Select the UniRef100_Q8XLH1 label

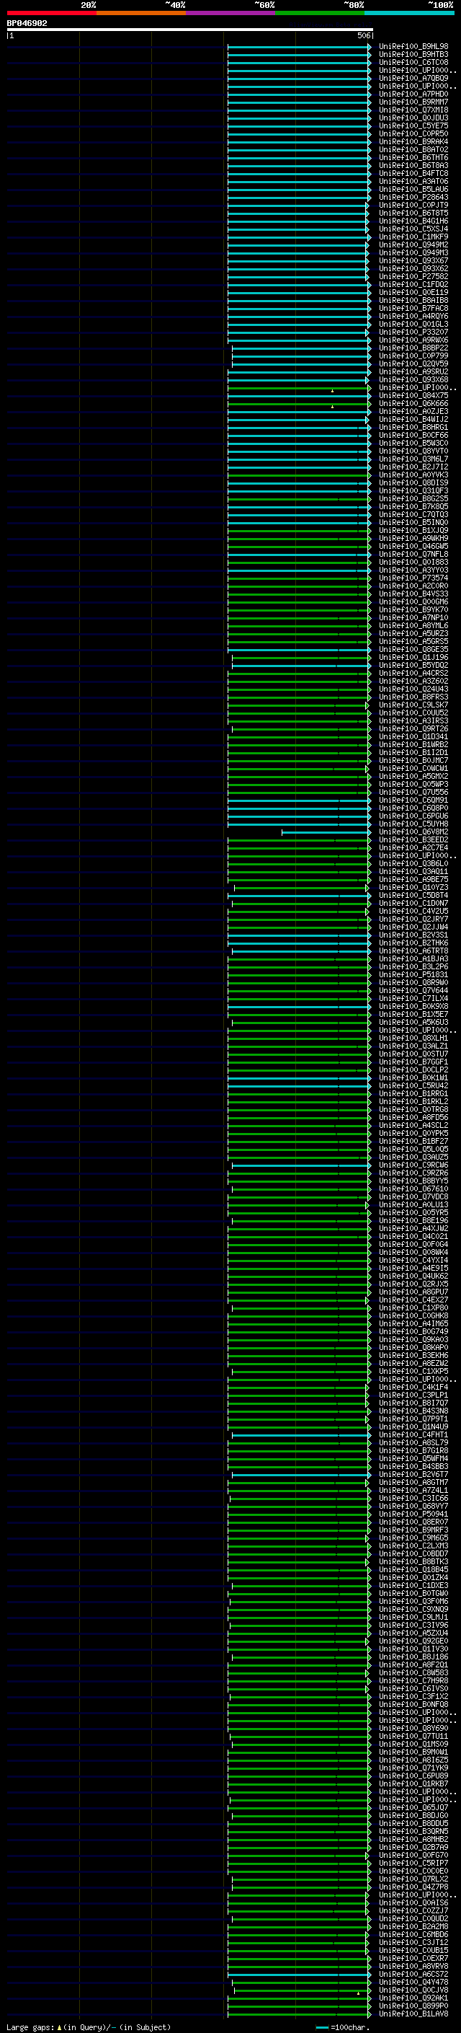413,1038
